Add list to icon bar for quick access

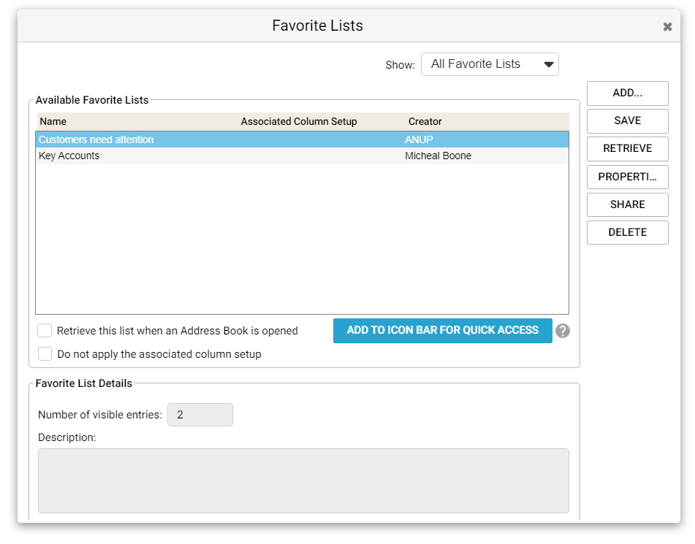[443, 331]
